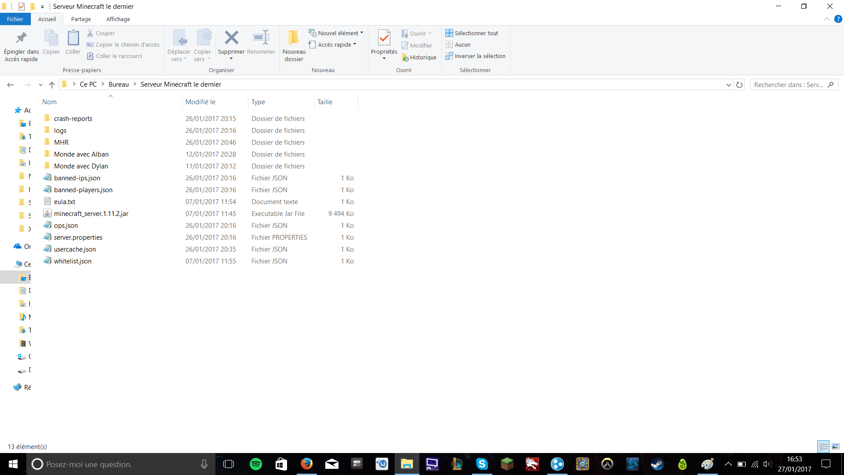The image size is (844, 475).
Task: Select the Monde avec Dylan folder
Action: (81, 166)
